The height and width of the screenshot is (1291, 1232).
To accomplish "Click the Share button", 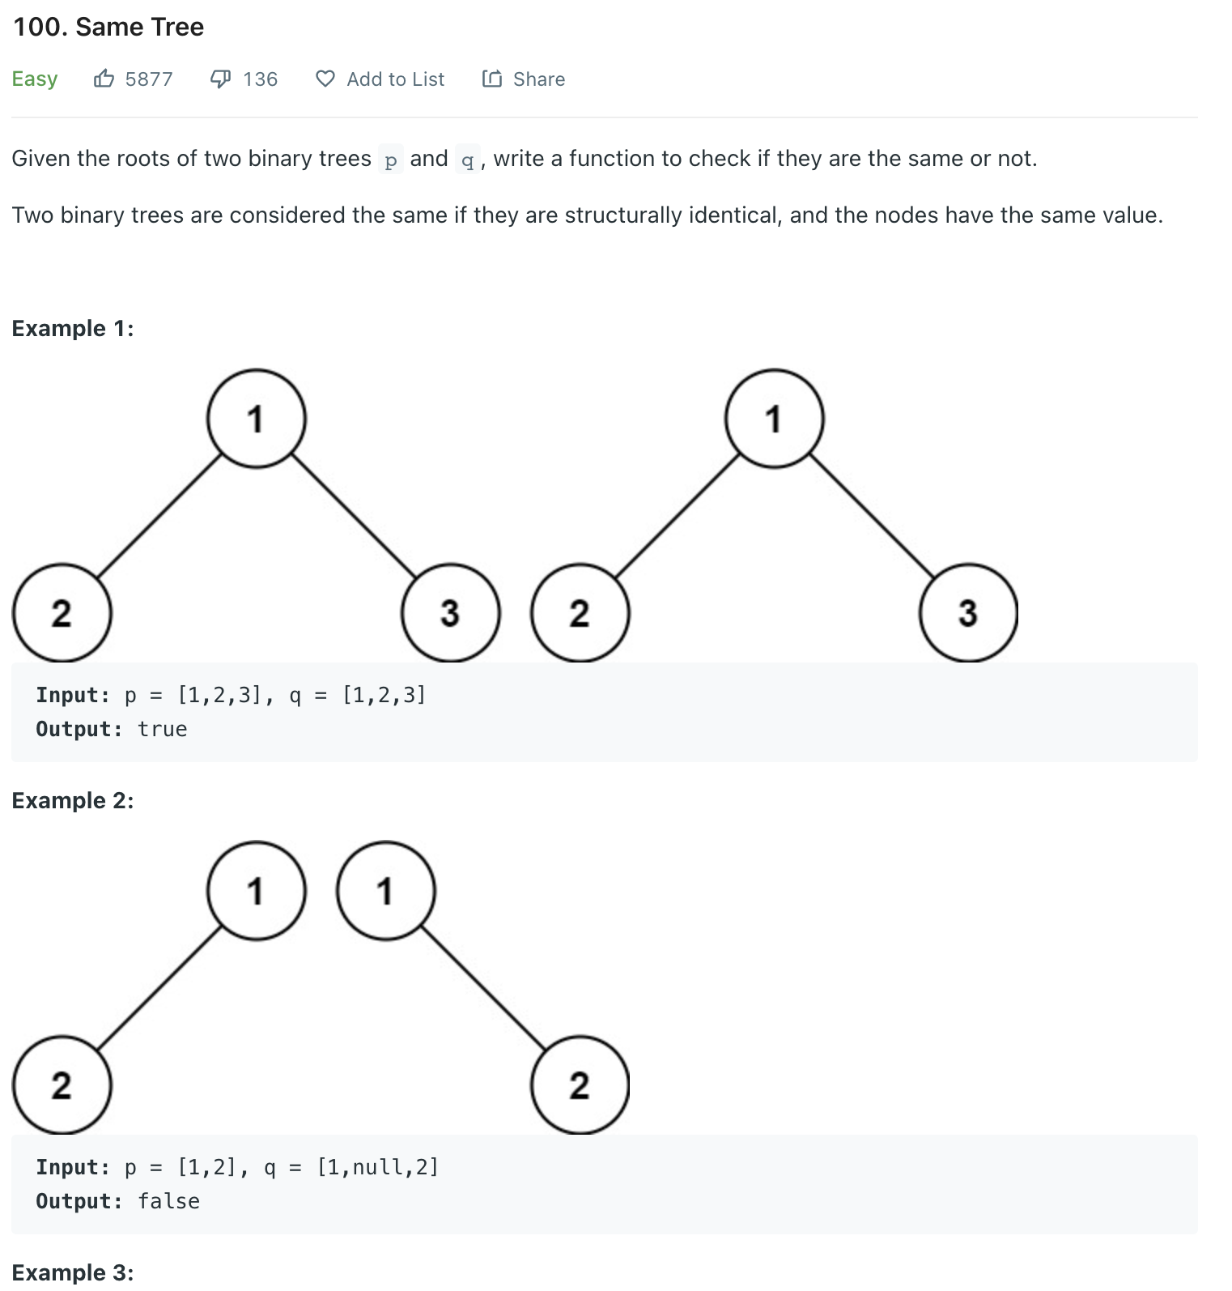I will tap(524, 79).
